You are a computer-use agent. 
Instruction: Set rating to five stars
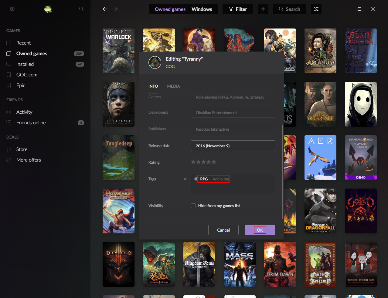point(214,162)
